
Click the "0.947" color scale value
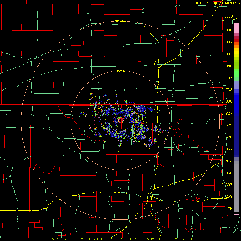227,42
